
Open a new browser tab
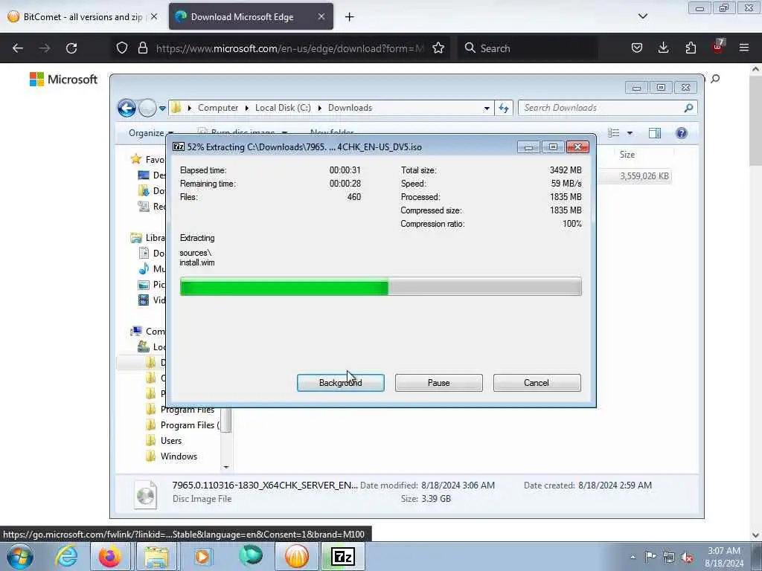point(350,17)
